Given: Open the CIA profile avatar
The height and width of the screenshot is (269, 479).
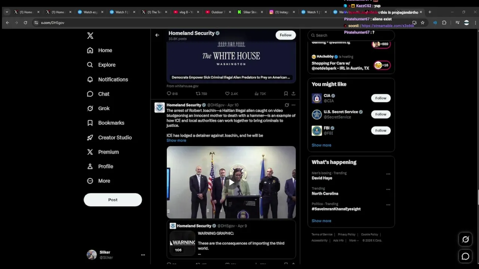Looking at the screenshot, I should (x=317, y=98).
